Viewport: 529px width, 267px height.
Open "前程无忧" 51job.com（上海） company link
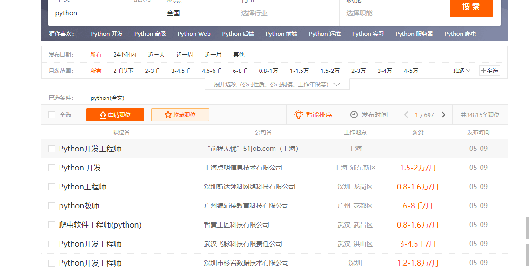pos(253,149)
